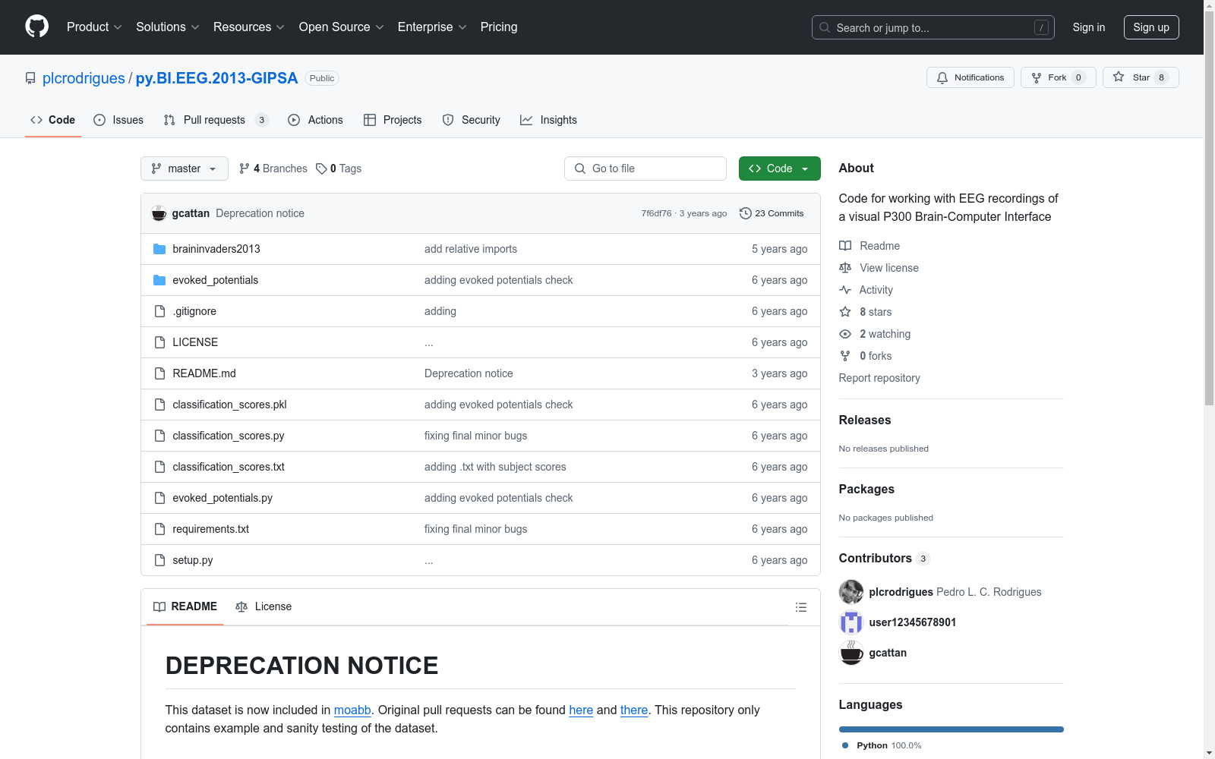Click the eye icon beside 2 watching
Viewport: 1215px width, 759px height.
845,334
